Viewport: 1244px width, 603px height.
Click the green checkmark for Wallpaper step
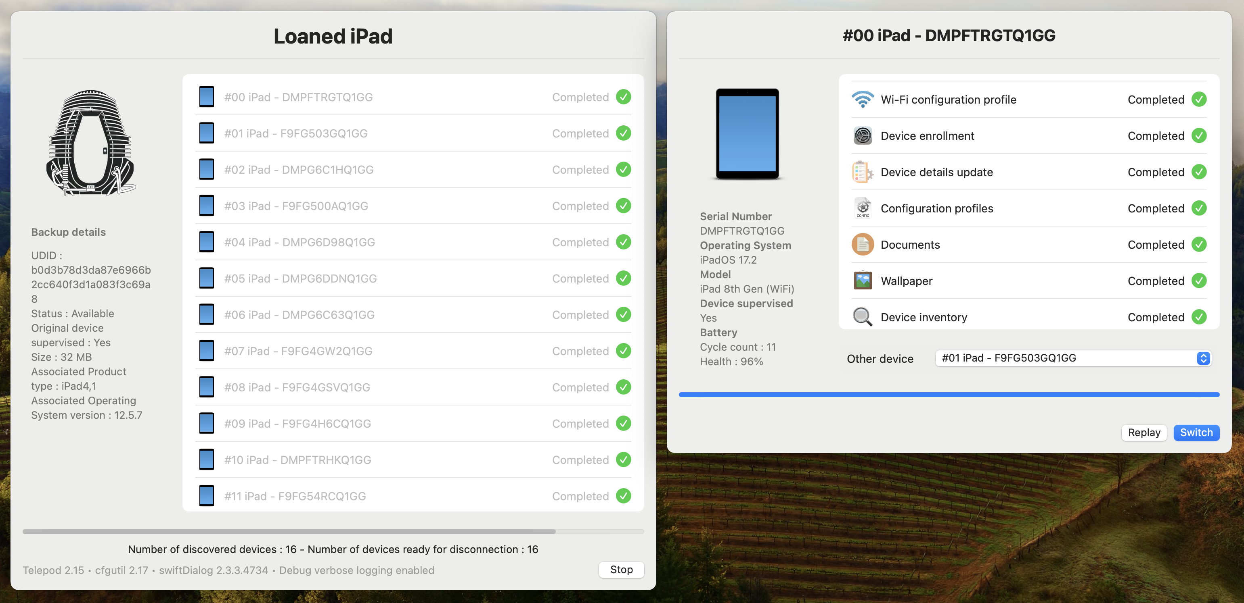click(x=1199, y=280)
